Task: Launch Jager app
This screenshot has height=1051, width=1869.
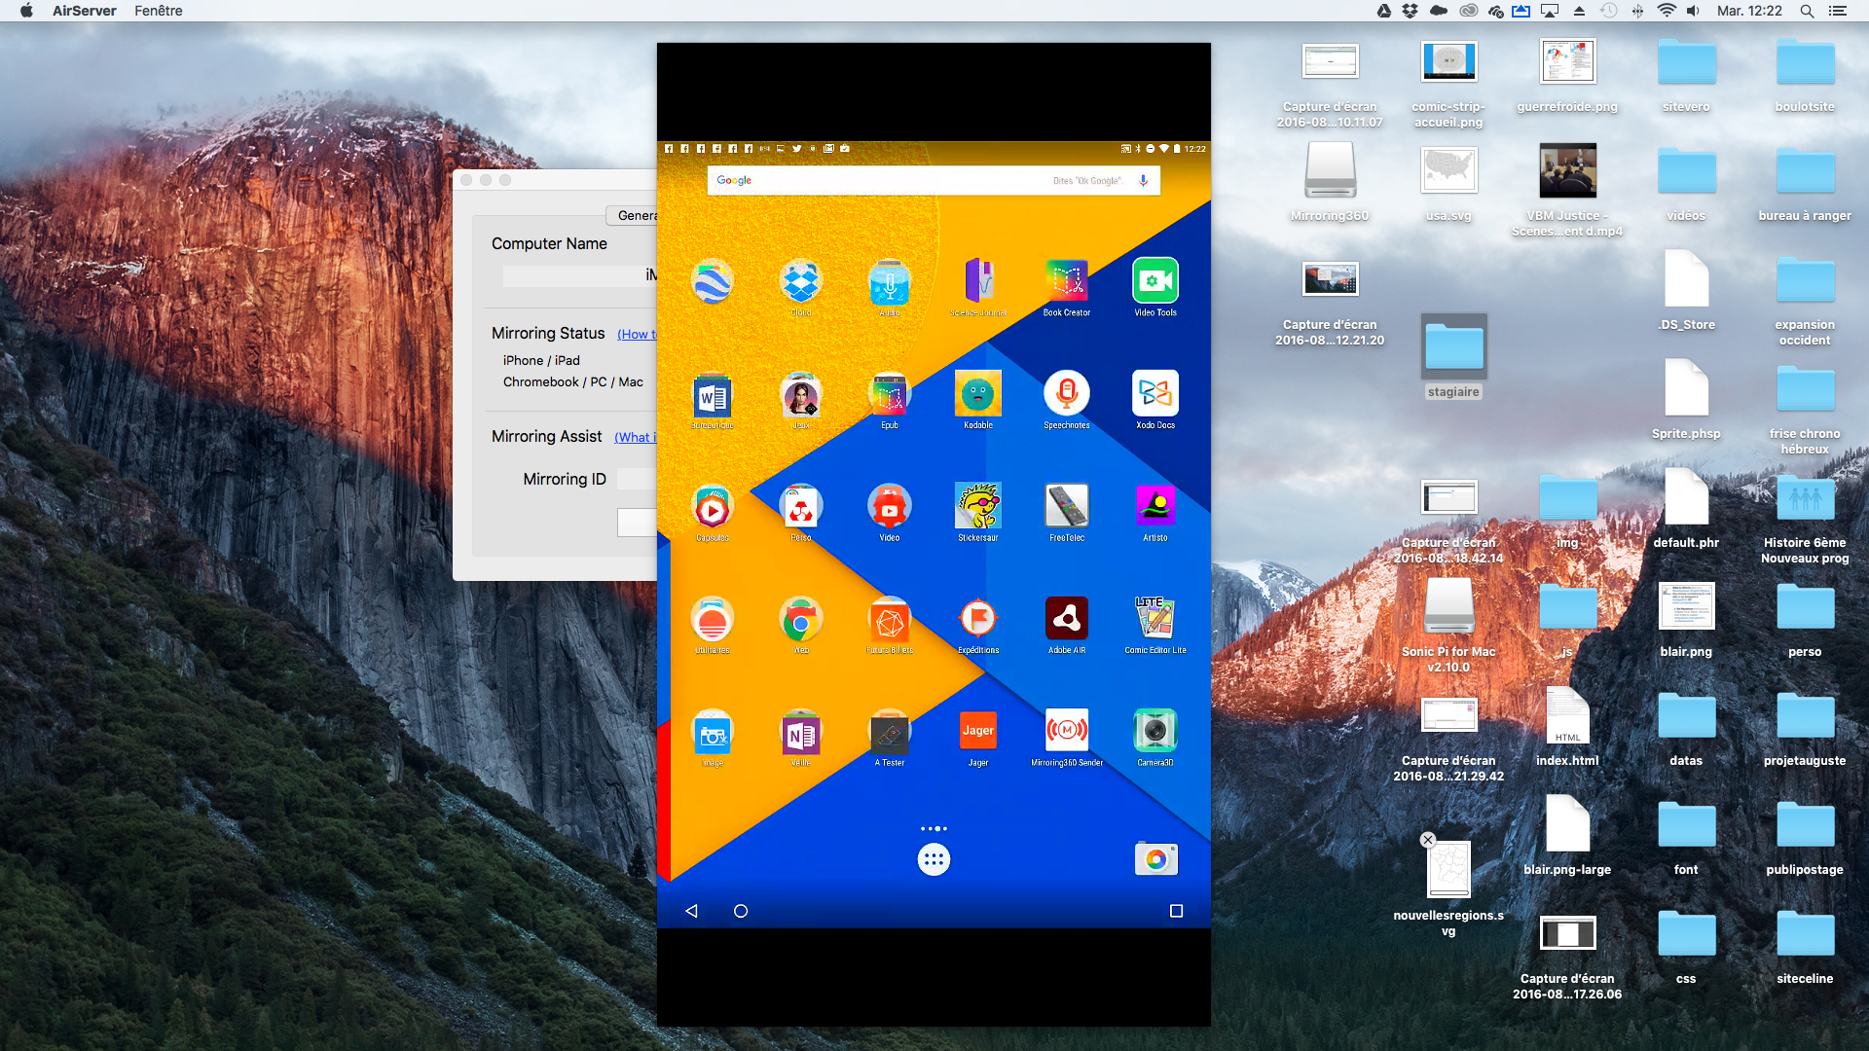Action: click(x=977, y=733)
